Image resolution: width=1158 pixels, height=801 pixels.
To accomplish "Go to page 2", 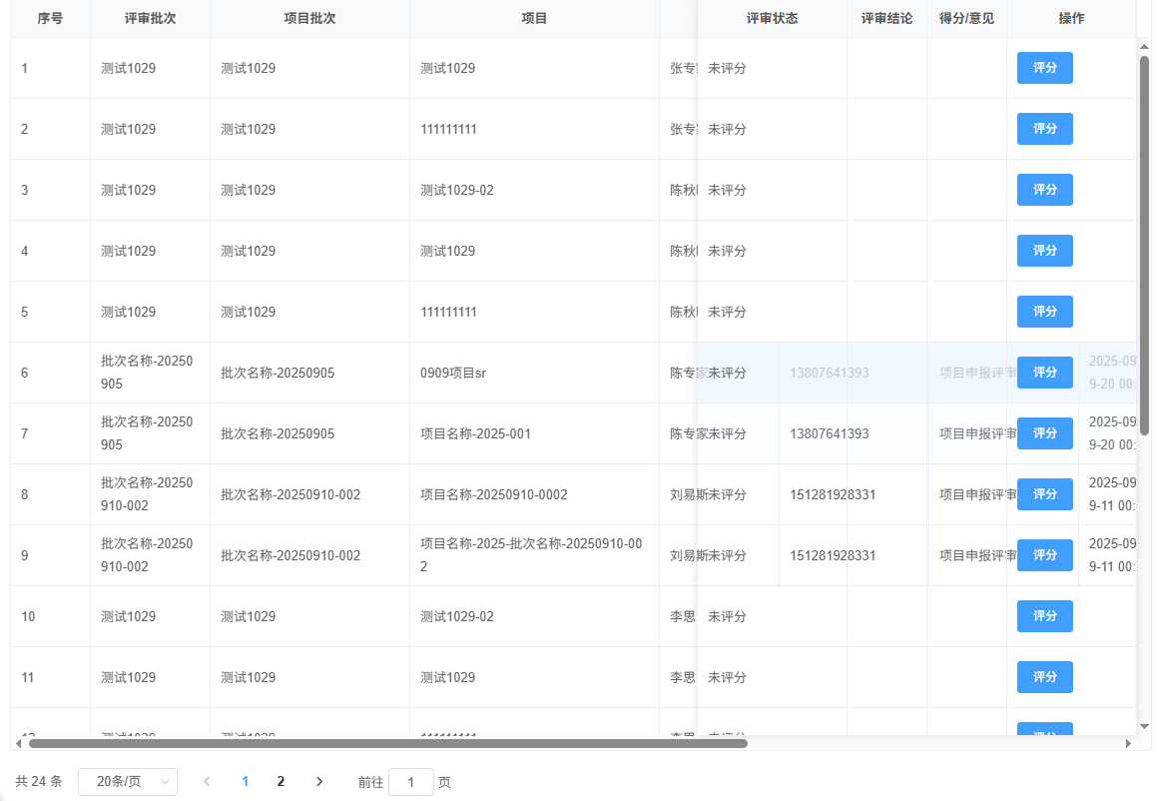I will tap(281, 782).
